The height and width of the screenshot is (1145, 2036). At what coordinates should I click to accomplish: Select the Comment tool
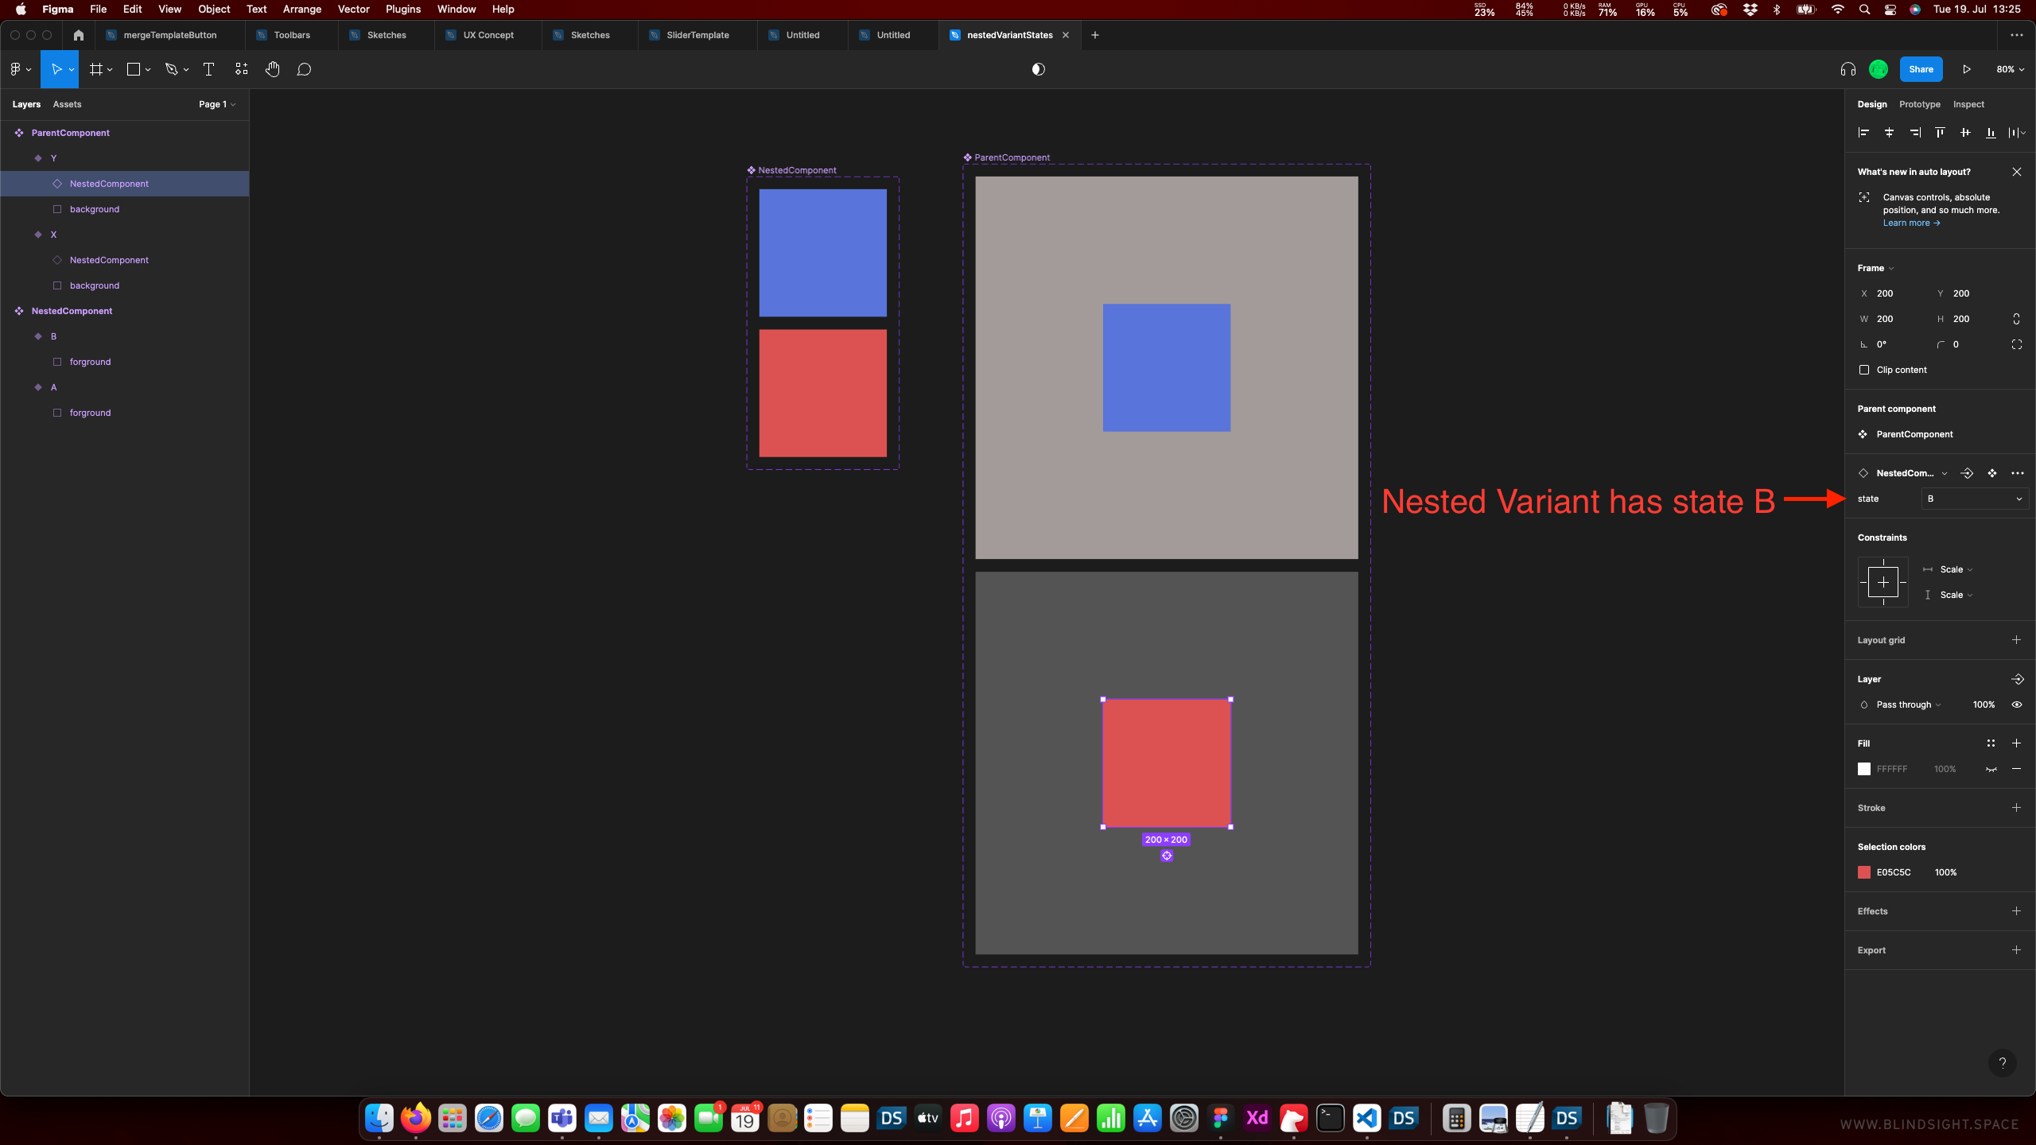304,69
